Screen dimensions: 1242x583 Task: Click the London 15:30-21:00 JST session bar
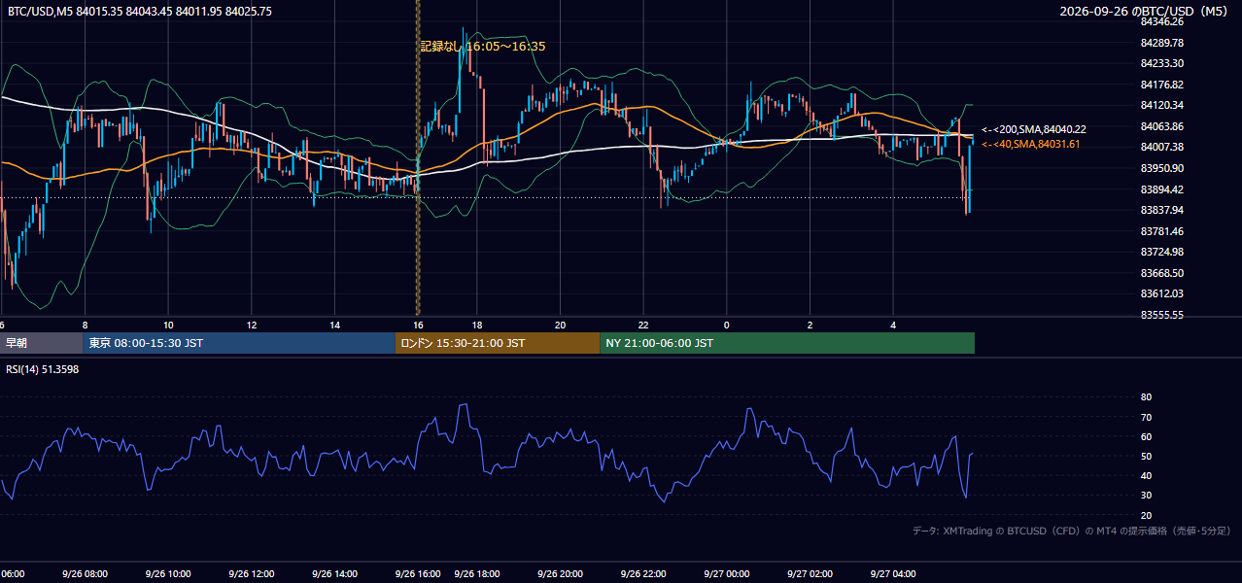[498, 343]
